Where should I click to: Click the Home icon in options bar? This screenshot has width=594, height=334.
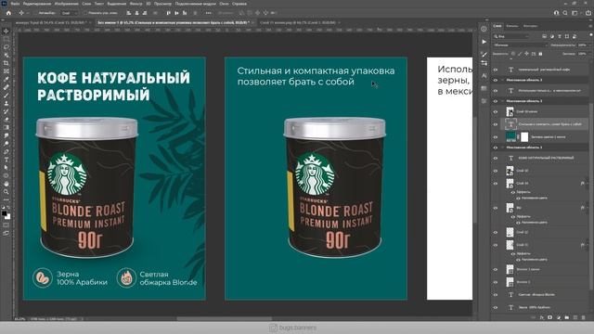[x=8, y=13]
